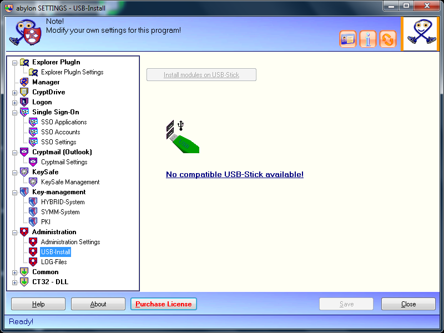Screen dimensions: 444x333
Task: Open Administration Settings tree entry
Action: [x=70, y=242]
